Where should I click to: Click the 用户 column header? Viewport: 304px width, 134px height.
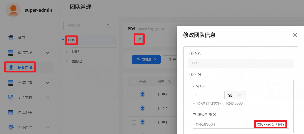pyautogui.click(x=161, y=82)
